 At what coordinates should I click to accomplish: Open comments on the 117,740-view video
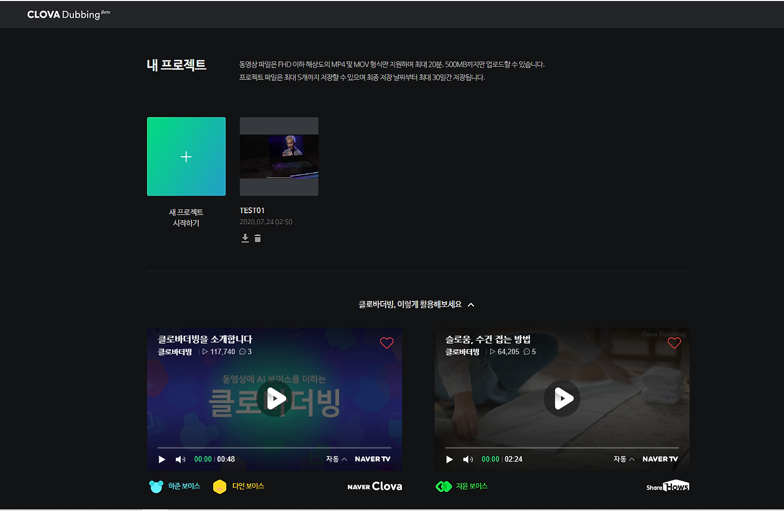[246, 352]
